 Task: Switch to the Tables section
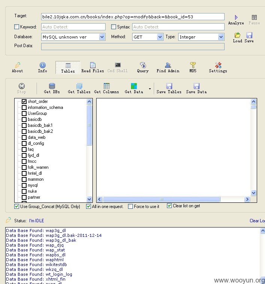(68, 67)
